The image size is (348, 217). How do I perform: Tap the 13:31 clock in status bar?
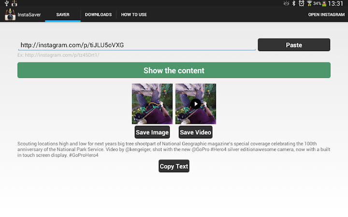(335, 3)
